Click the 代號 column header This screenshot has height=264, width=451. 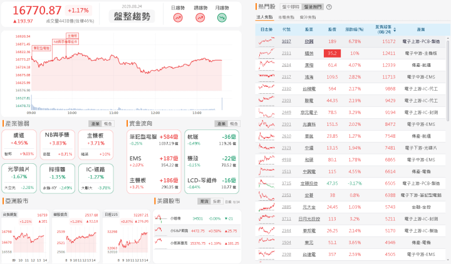286,29
